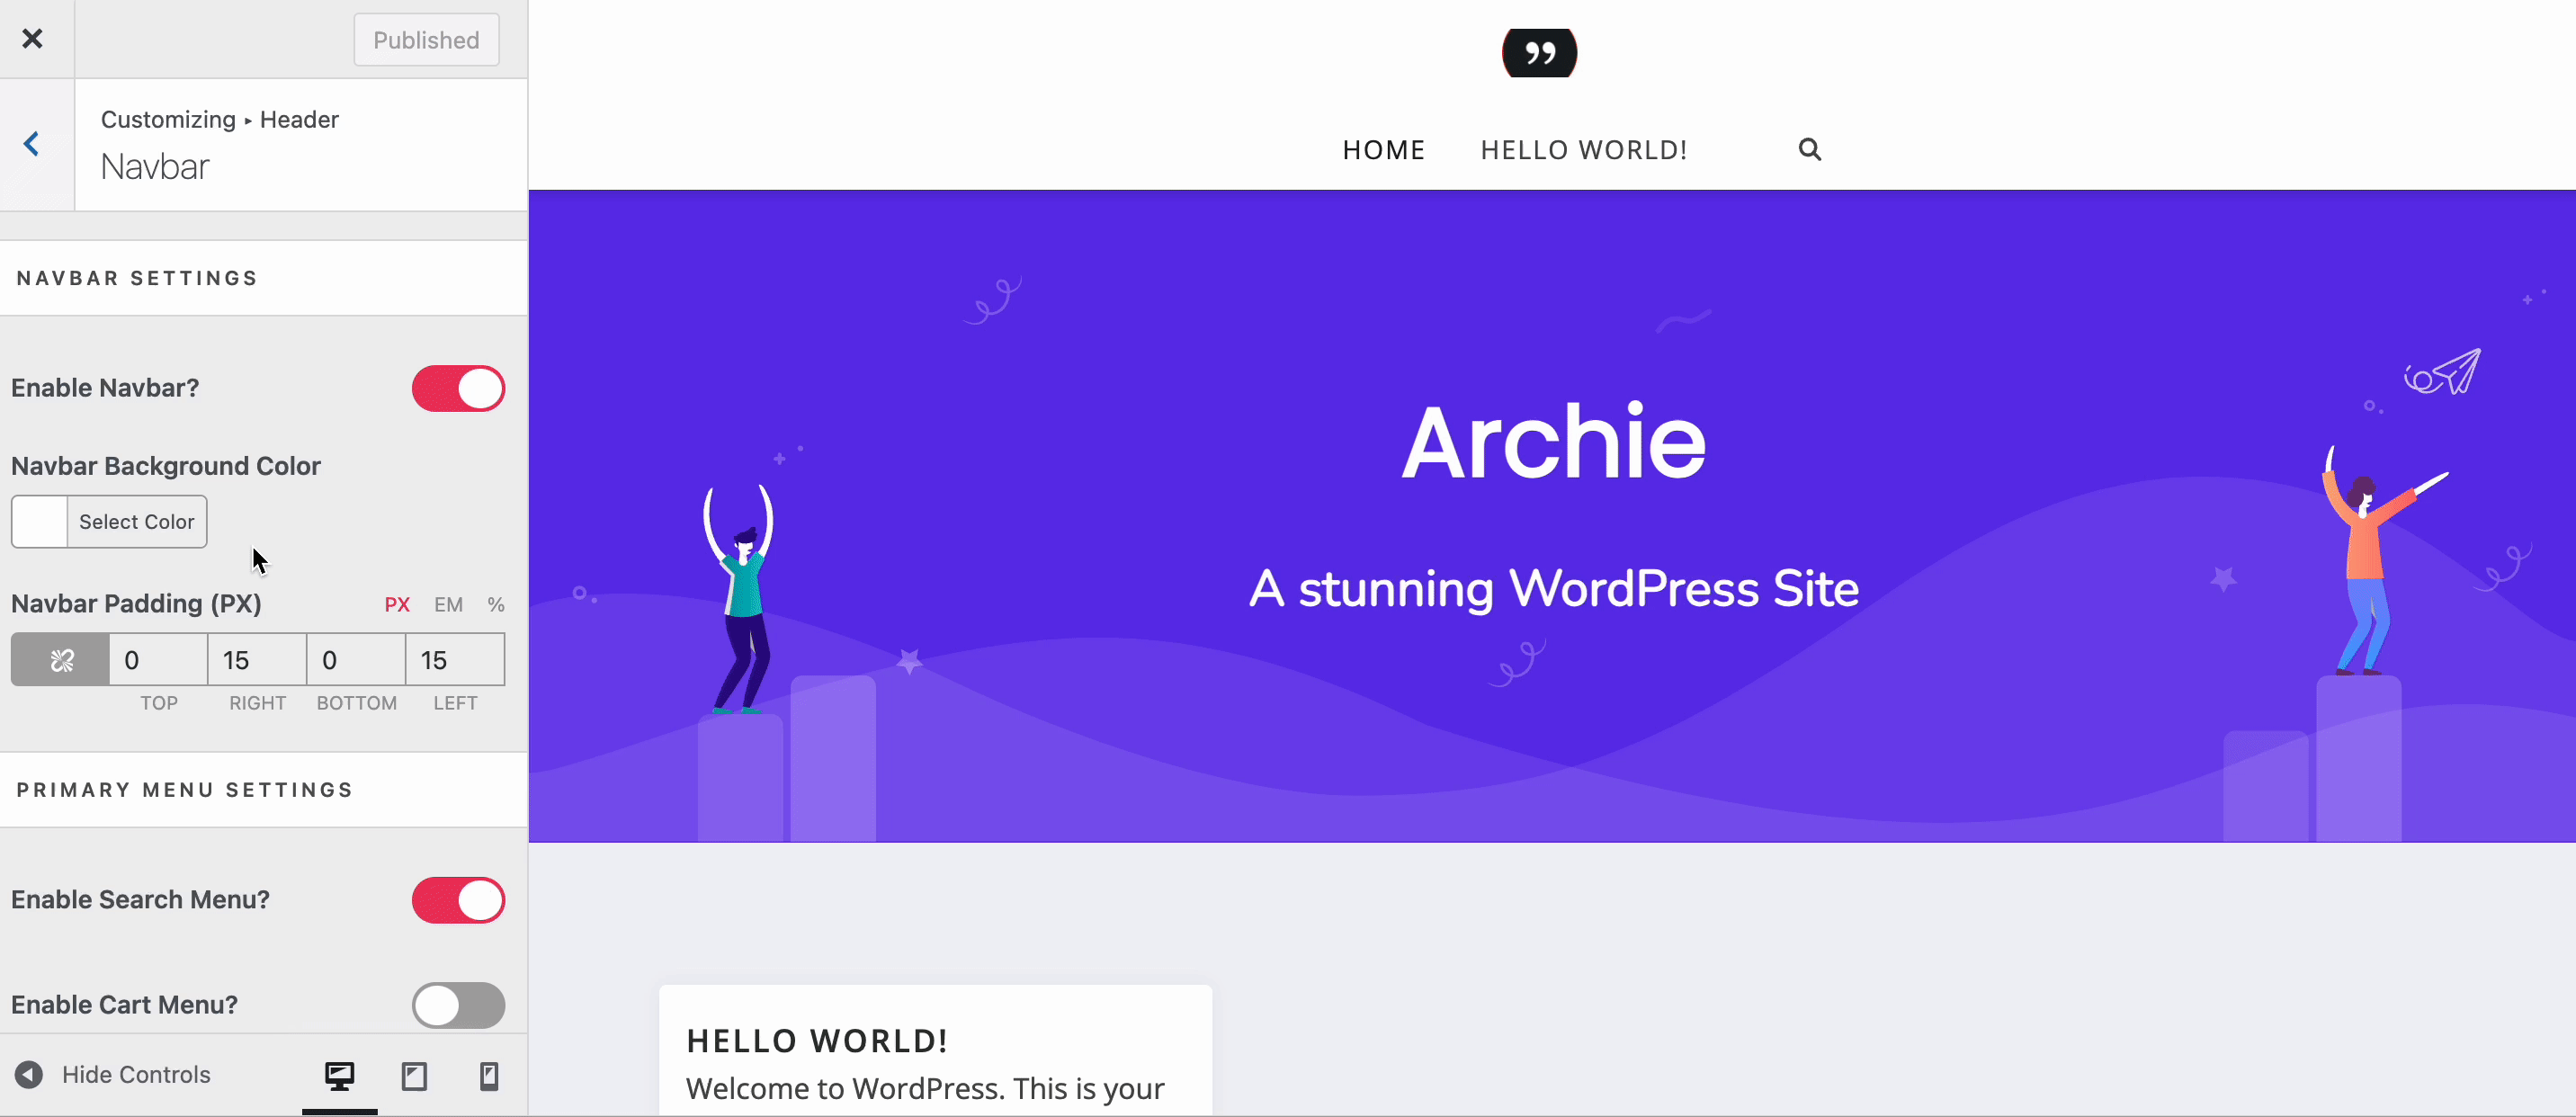Viewport: 2576px width, 1117px height.
Task: Click the search icon in navbar
Action: (1809, 147)
